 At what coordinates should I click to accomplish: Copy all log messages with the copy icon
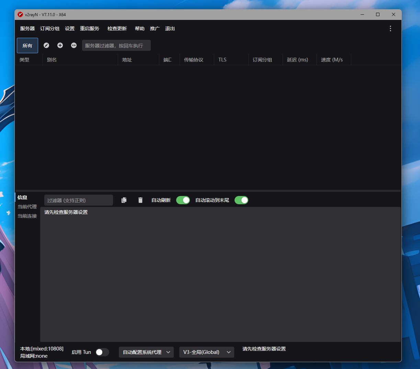pyautogui.click(x=124, y=200)
